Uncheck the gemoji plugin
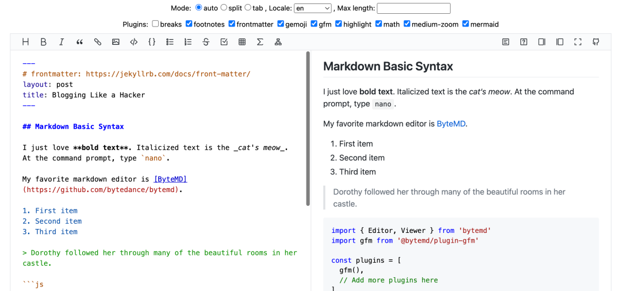621x291 pixels. (281, 24)
